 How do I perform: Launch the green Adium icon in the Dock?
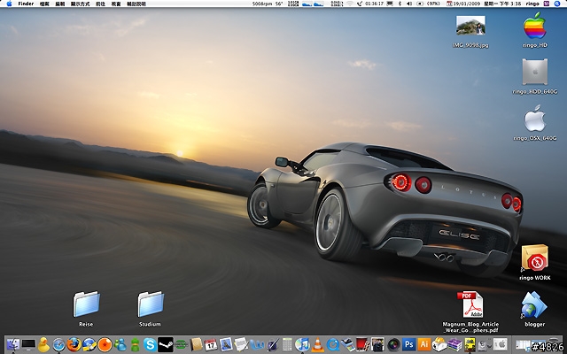pyautogui.click(x=135, y=344)
